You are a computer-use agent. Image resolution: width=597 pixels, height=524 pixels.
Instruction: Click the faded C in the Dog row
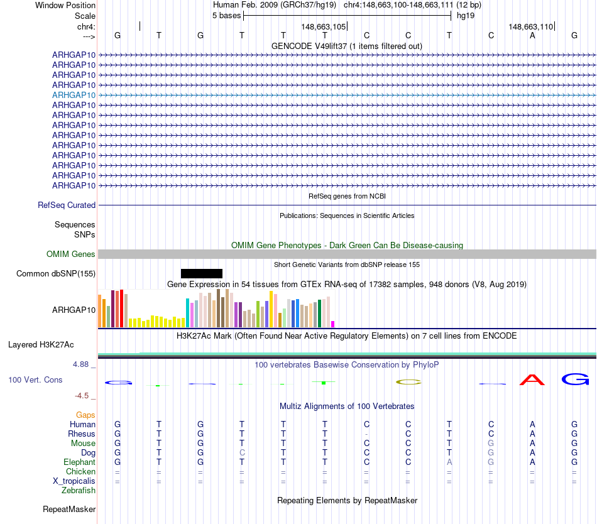pos(242,453)
